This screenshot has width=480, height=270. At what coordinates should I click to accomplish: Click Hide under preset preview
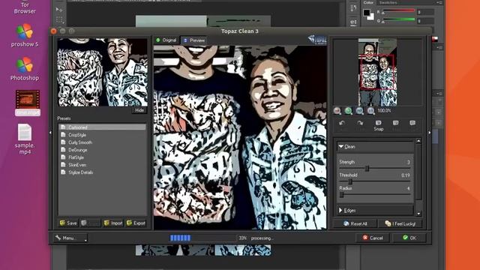click(x=139, y=110)
